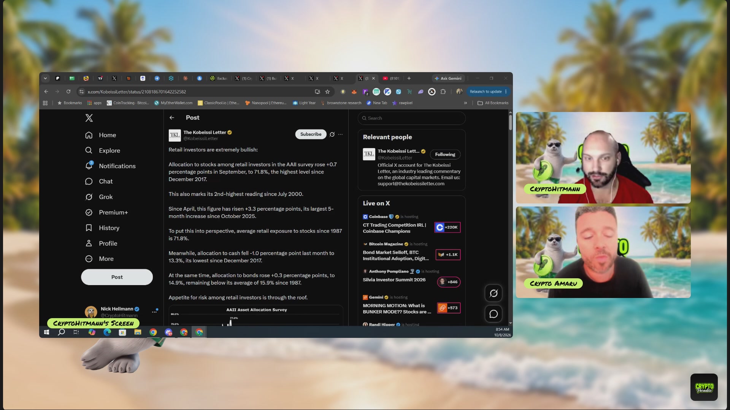The width and height of the screenshot is (730, 410).
Task: Click Relaunch to update button
Action: point(486,91)
